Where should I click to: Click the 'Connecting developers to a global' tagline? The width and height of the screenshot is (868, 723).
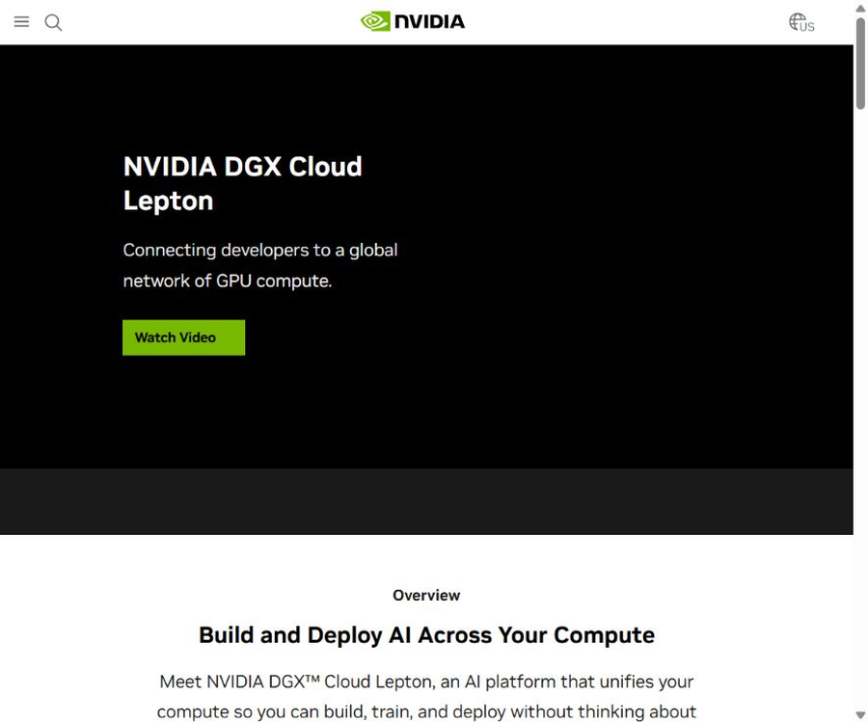coord(260,265)
